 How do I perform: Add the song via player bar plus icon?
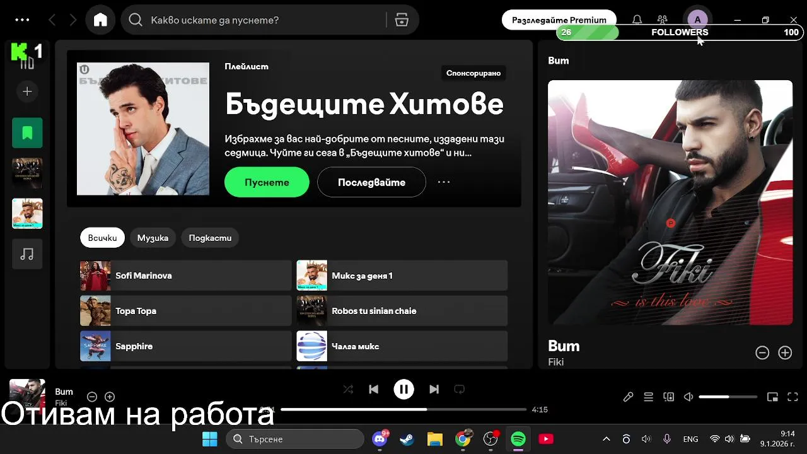coord(110,397)
